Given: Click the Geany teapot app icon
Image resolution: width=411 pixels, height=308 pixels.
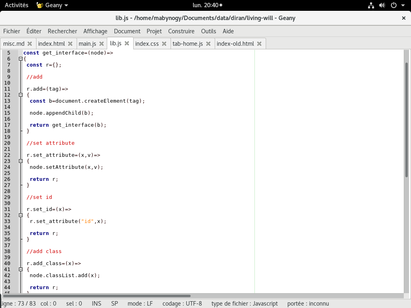Looking at the screenshot, I should [40, 5].
